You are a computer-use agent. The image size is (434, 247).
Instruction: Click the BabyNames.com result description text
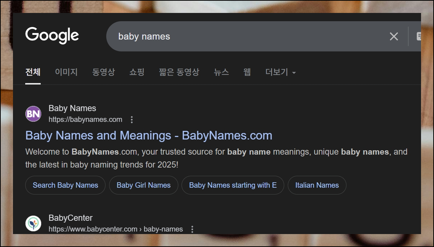[x=216, y=158]
